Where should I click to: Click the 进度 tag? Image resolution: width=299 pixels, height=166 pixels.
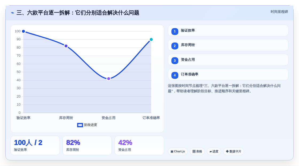pyautogui.click(x=214, y=152)
